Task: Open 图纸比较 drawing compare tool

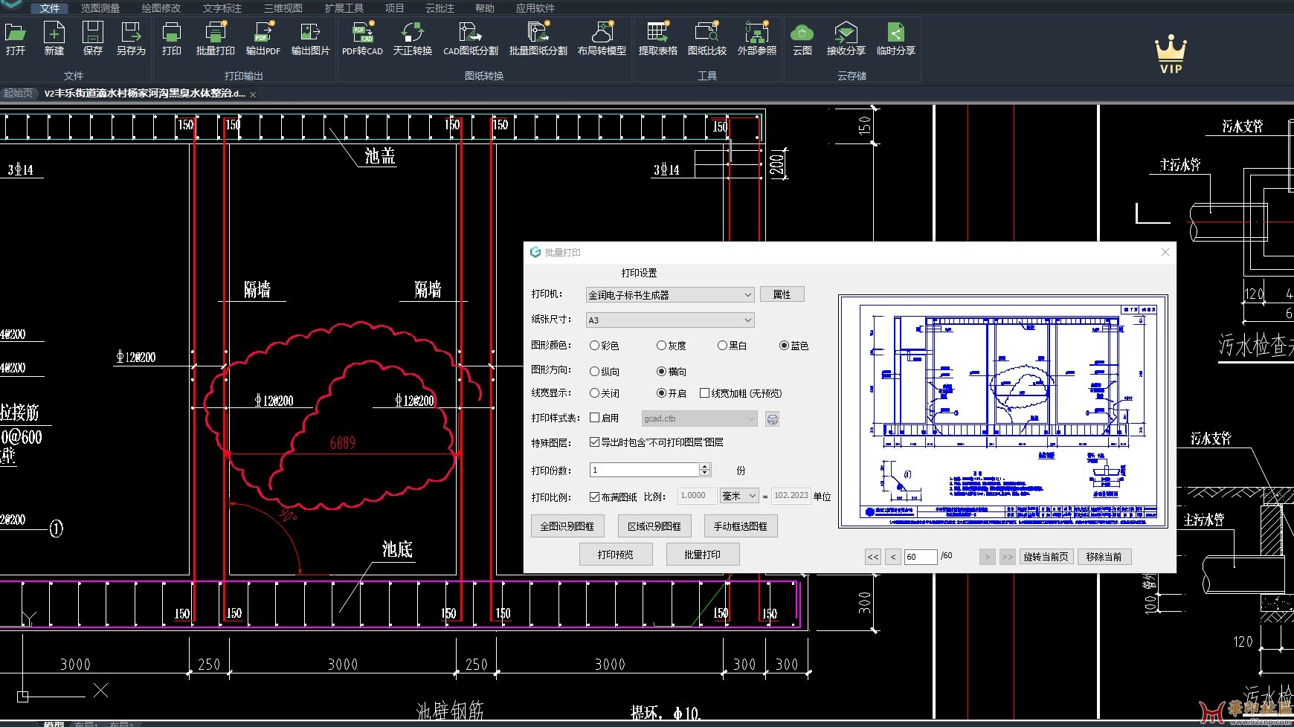Action: pos(707,39)
